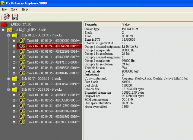Click speaker icon of Track 02 00:03:55
193x140 pixels.
[22, 100]
